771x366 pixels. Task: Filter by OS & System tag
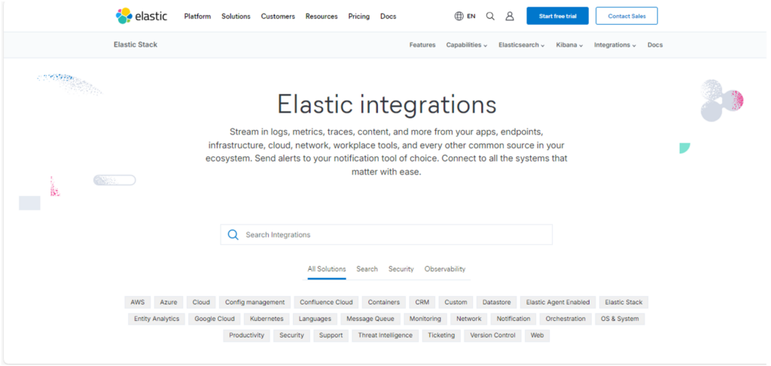620,319
